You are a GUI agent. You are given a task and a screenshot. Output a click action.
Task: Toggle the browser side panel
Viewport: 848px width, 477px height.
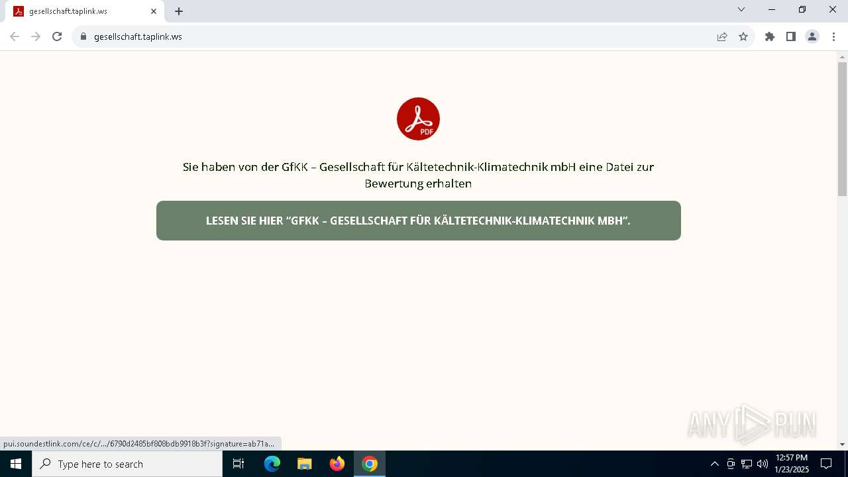(x=791, y=36)
